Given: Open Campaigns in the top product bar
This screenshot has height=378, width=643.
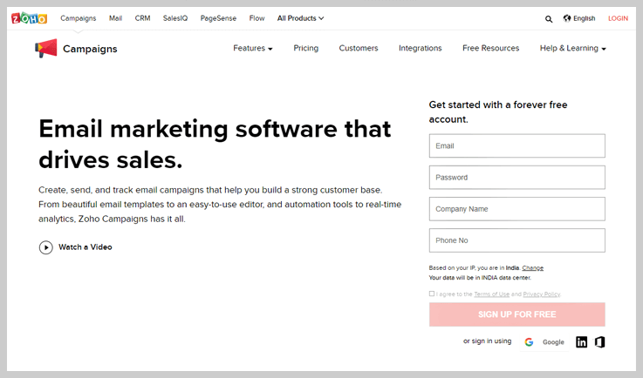Looking at the screenshot, I should pyautogui.click(x=78, y=18).
